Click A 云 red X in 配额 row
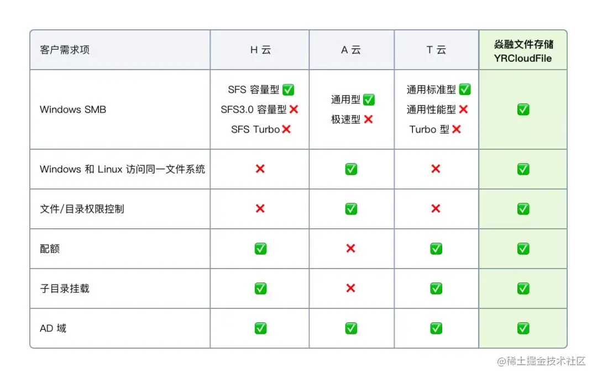Viewport: 597px width, 378px height. [350, 249]
